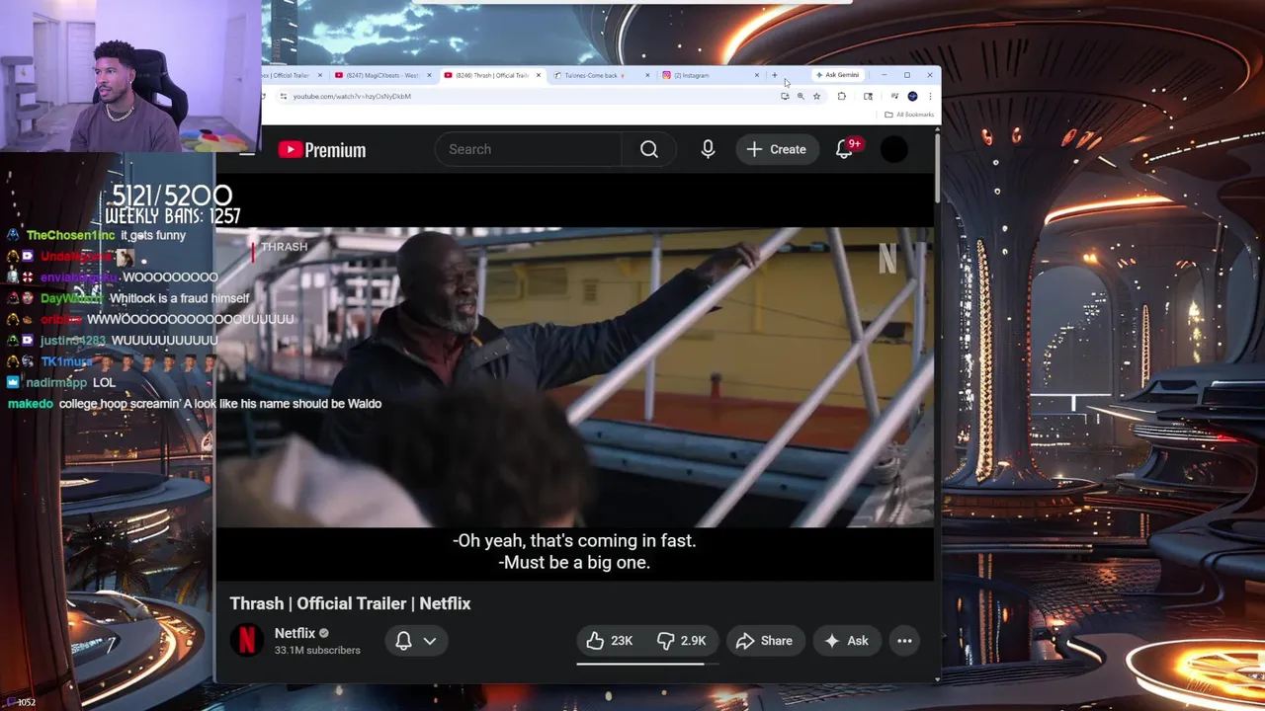Click chat username TheChosen1Inc
The height and width of the screenshot is (711, 1265).
[x=71, y=235]
